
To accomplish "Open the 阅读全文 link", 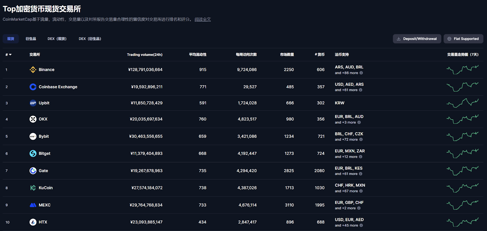I will coord(203,19).
